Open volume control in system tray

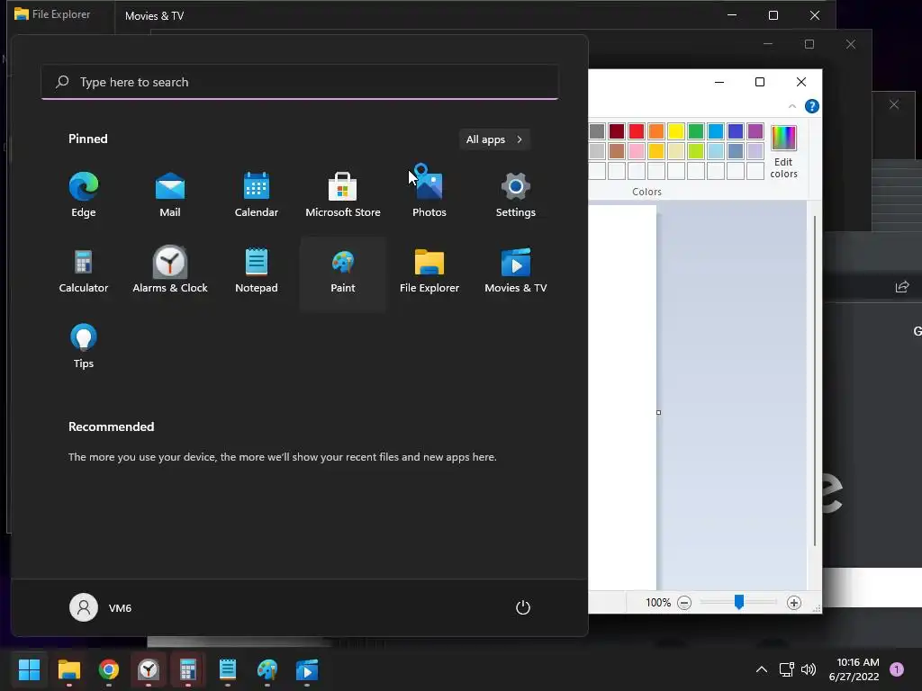(809, 669)
